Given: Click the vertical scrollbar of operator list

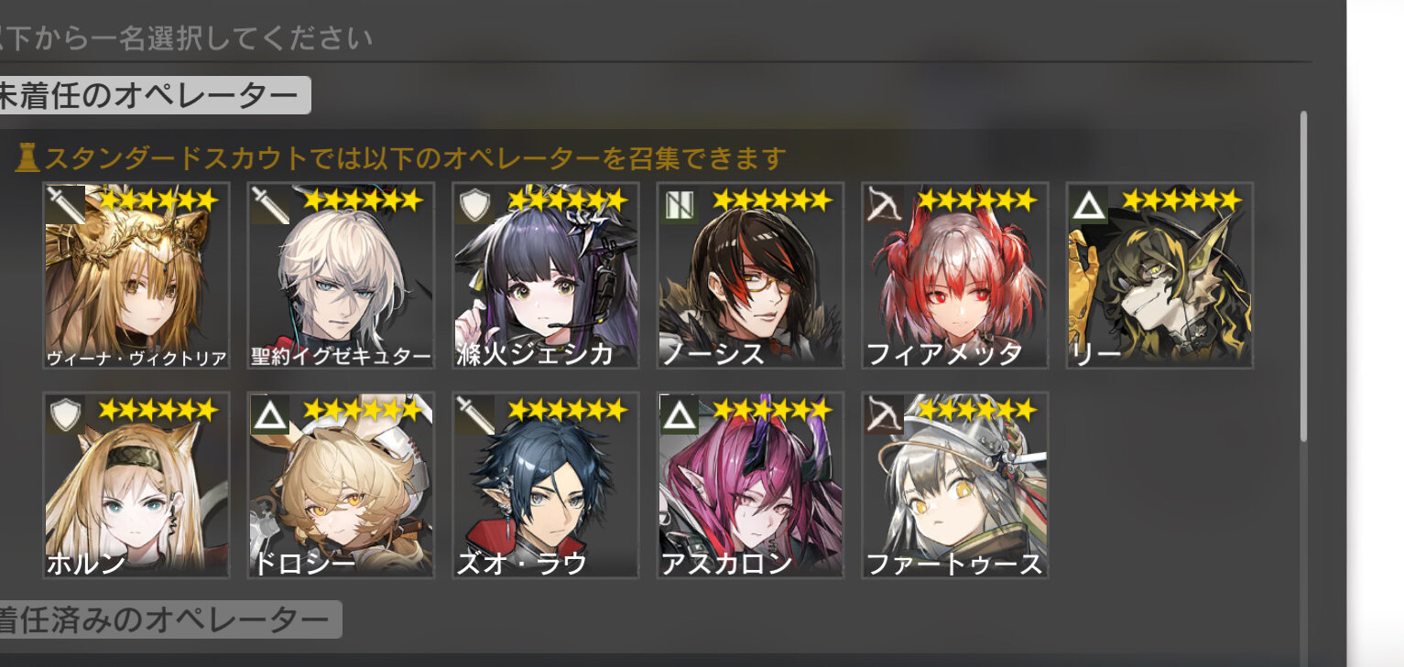Looking at the screenshot, I should click(x=1303, y=276).
